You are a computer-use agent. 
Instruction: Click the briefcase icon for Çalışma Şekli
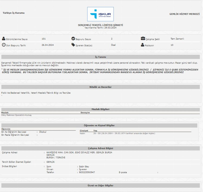tap(143, 39)
